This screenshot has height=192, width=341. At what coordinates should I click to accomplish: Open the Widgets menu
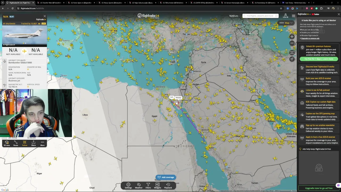pyautogui.click(x=157, y=186)
